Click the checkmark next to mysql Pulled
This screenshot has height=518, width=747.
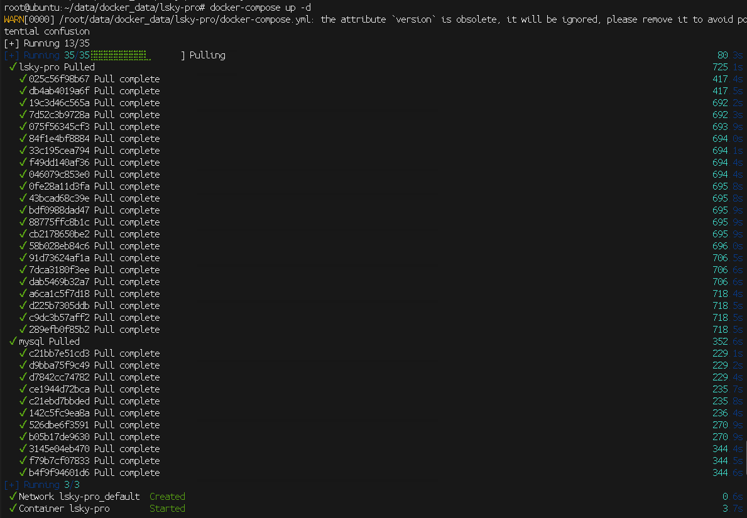click(13, 342)
